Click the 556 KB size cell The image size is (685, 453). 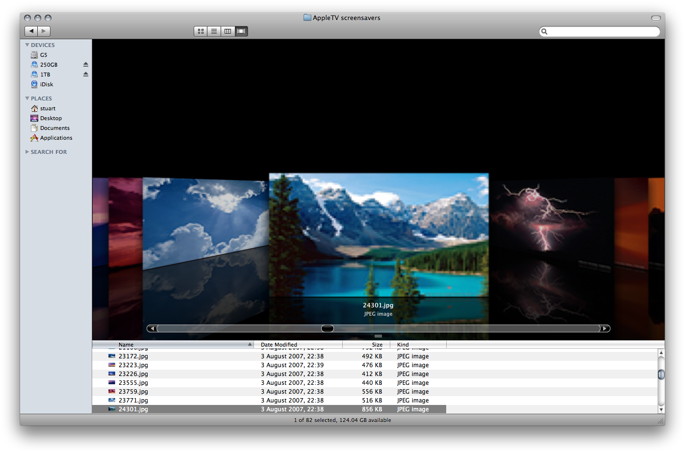pos(372,392)
